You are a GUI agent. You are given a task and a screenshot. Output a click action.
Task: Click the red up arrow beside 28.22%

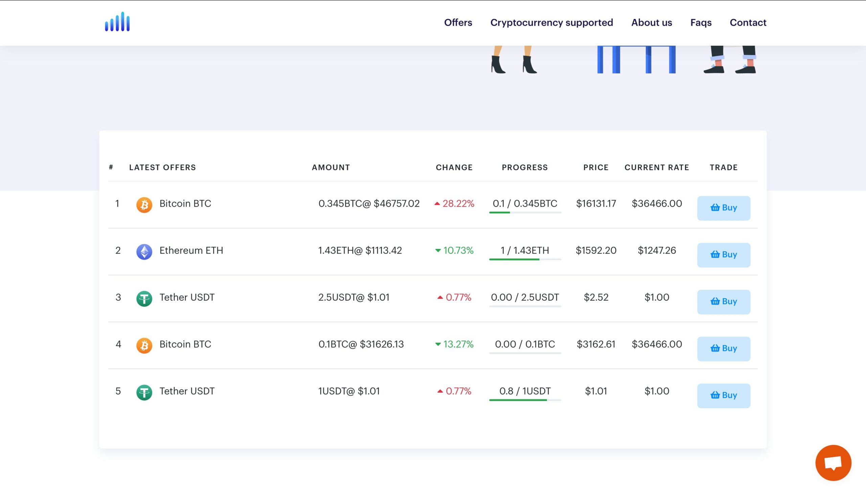click(x=437, y=204)
